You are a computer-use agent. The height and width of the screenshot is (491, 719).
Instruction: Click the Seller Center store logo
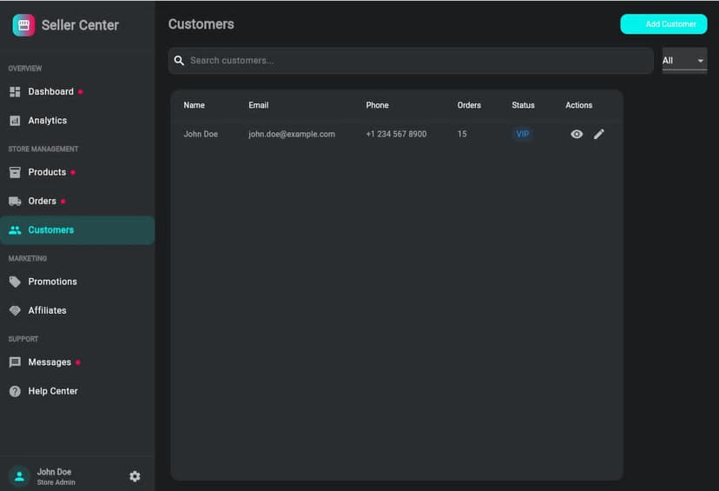23,25
